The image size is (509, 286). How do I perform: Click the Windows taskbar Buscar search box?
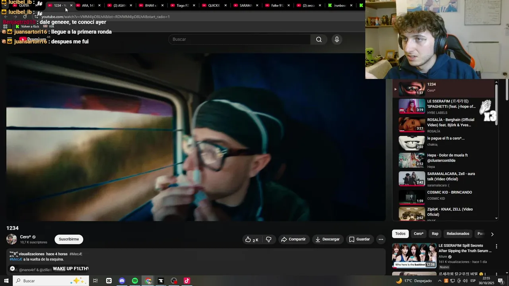tap(51, 281)
